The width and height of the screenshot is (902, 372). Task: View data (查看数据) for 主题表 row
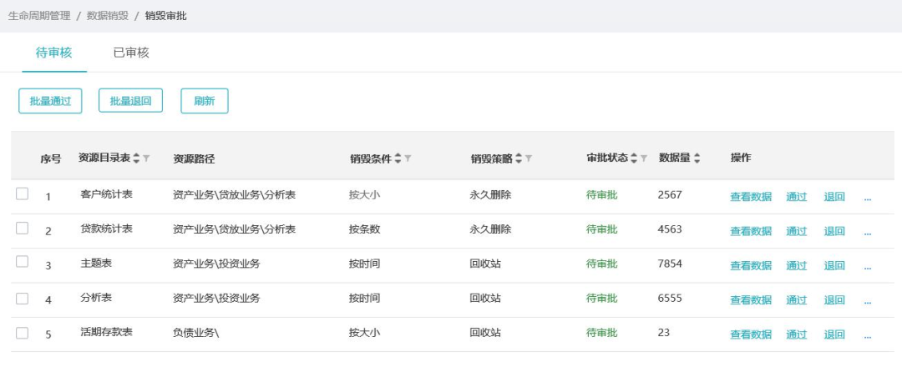[x=751, y=265]
